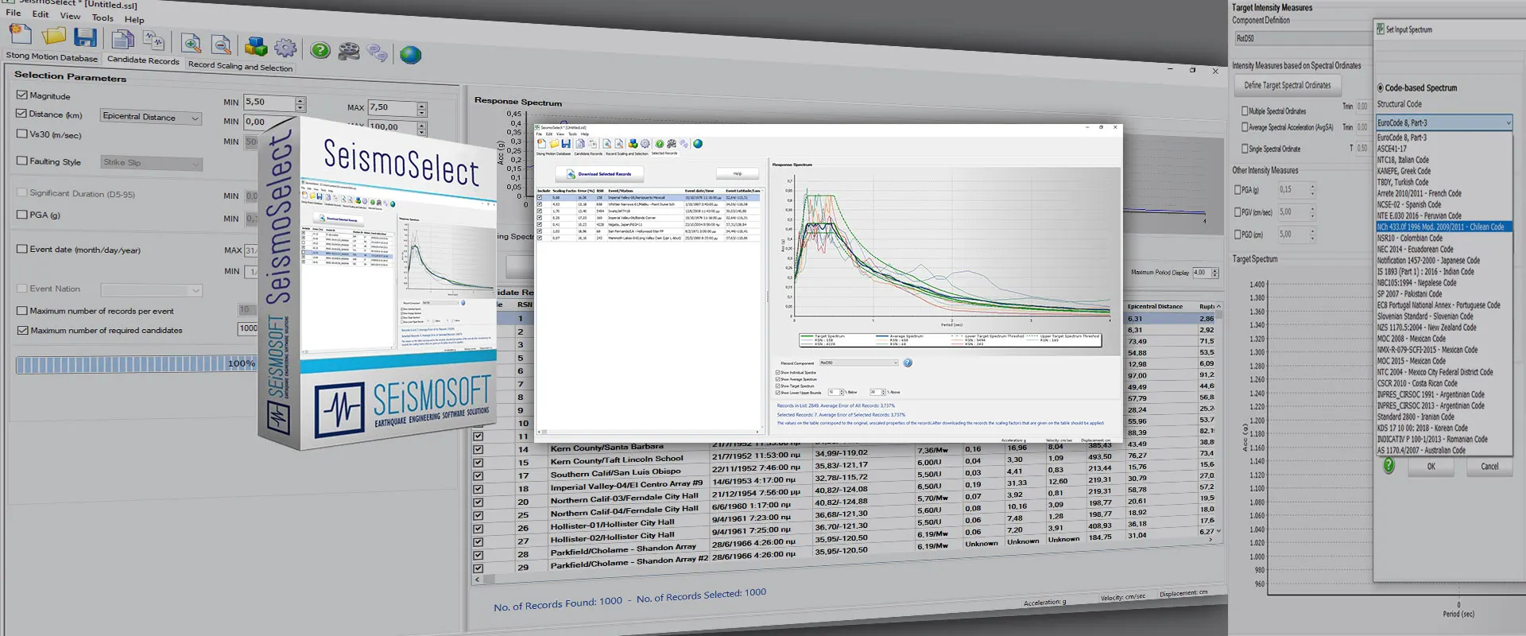Switch to the Record Scaling and Selection tab
This screenshot has height=636, width=1526.
(240, 66)
